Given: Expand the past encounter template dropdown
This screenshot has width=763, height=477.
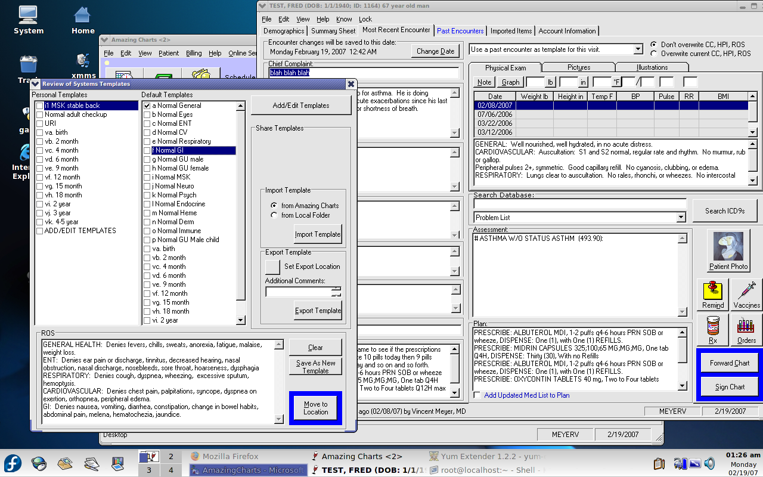Looking at the screenshot, I should [638, 49].
